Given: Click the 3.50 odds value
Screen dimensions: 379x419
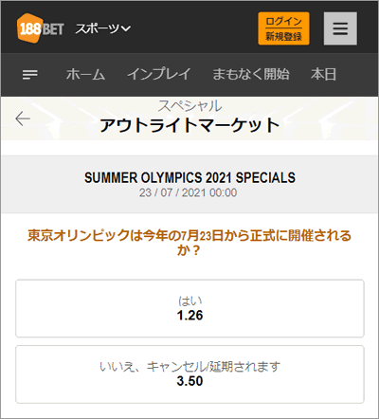Looking at the screenshot, I should pyautogui.click(x=189, y=381).
